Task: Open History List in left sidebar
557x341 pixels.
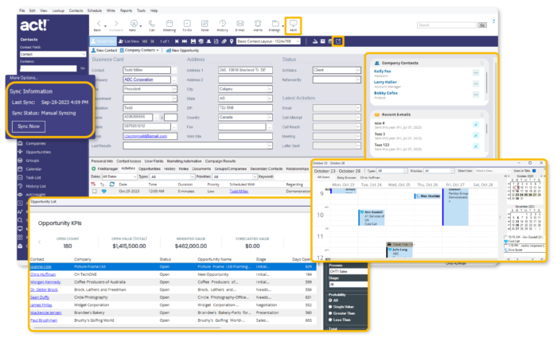Action: (x=36, y=186)
